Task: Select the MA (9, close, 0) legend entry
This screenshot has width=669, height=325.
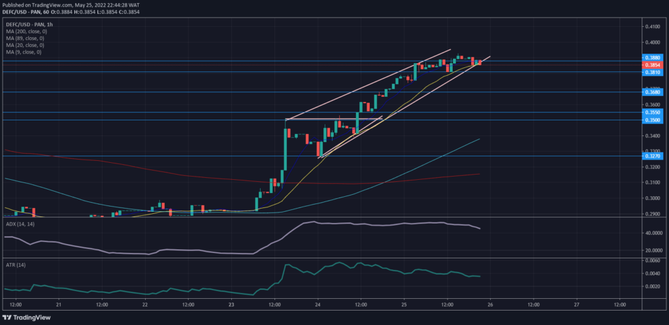Action: pos(24,52)
